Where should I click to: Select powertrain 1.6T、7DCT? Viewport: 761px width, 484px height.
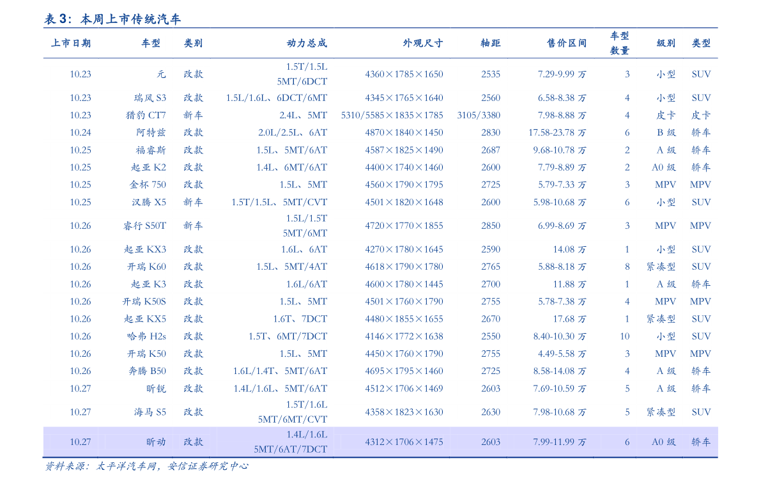300,320
